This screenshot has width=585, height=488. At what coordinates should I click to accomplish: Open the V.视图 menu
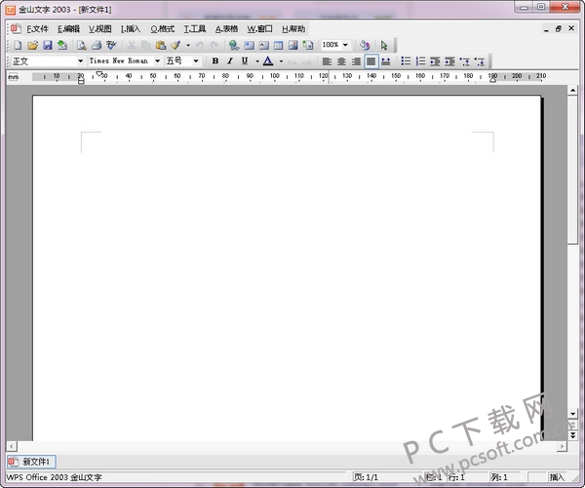pos(100,28)
